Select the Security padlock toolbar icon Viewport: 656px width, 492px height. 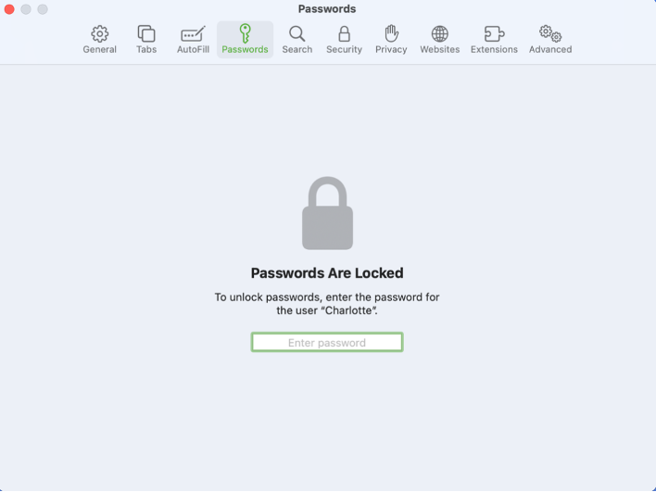[x=344, y=34]
